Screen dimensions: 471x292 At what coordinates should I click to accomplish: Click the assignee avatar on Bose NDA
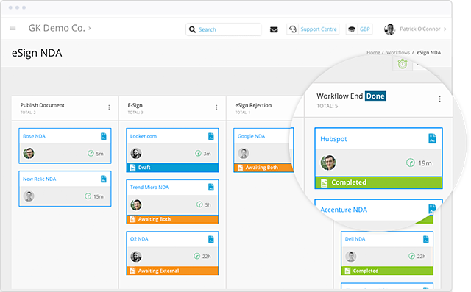[29, 153]
